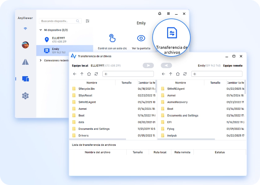
Task: Type in the Buscando dispositivo search field
Action: [x=58, y=21]
